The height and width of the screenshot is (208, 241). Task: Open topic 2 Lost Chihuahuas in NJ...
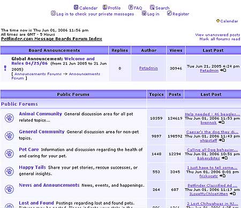[x=213, y=204]
